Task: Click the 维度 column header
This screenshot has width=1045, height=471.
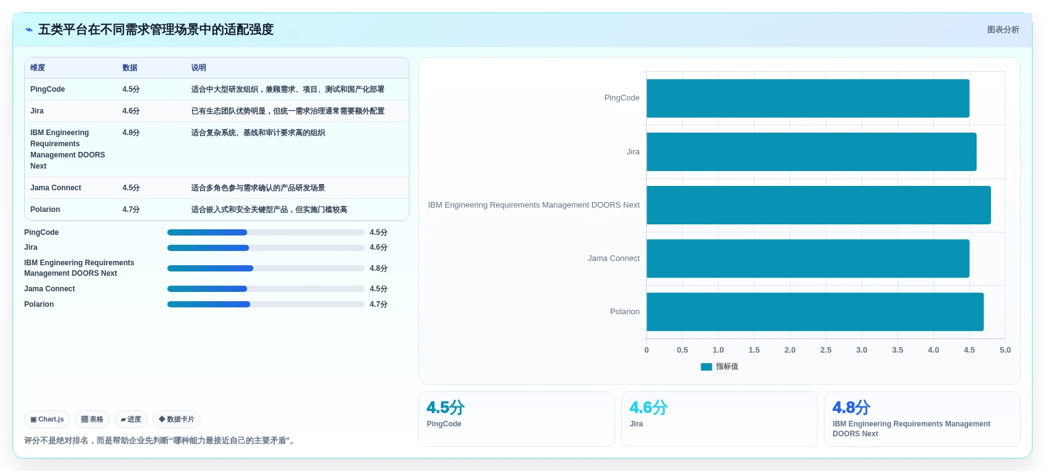Action: [38, 68]
